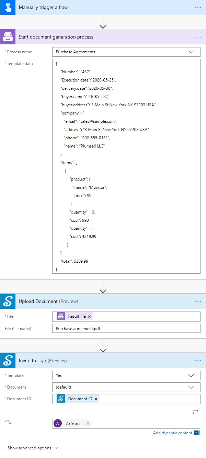Open options menu for Manually trigger a flow
Image resolution: width=206 pixels, height=458 pixels.
click(x=198, y=7)
